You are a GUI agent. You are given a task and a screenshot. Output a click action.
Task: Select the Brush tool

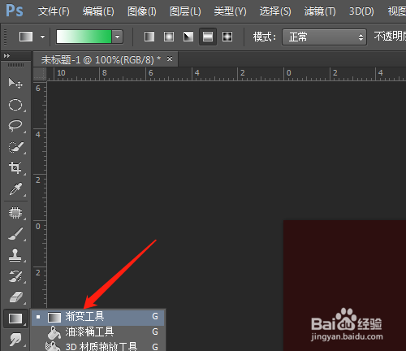point(15,234)
